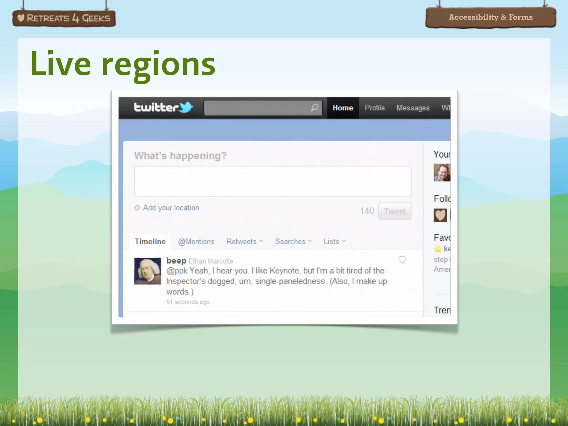568x426 pixels.
Task: Click the yellow favorite star icon
Action: pos(438,249)
